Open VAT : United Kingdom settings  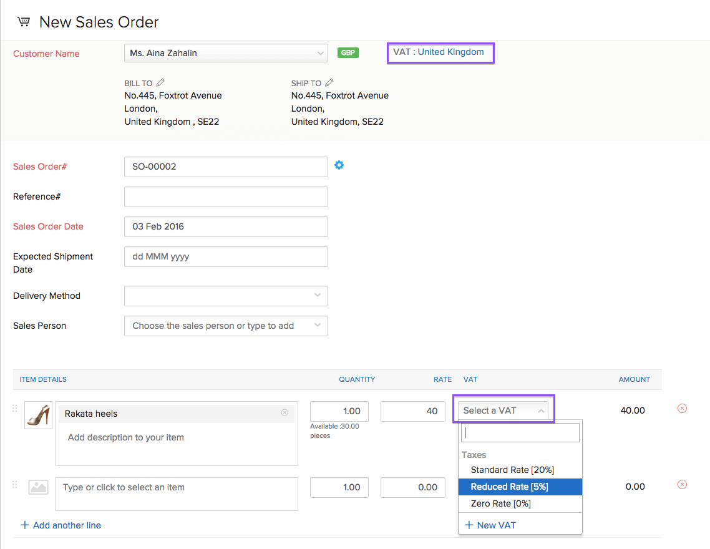440,53
